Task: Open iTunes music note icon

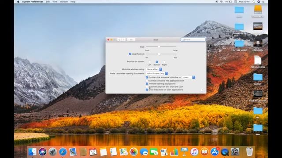Action: point(194,152)
